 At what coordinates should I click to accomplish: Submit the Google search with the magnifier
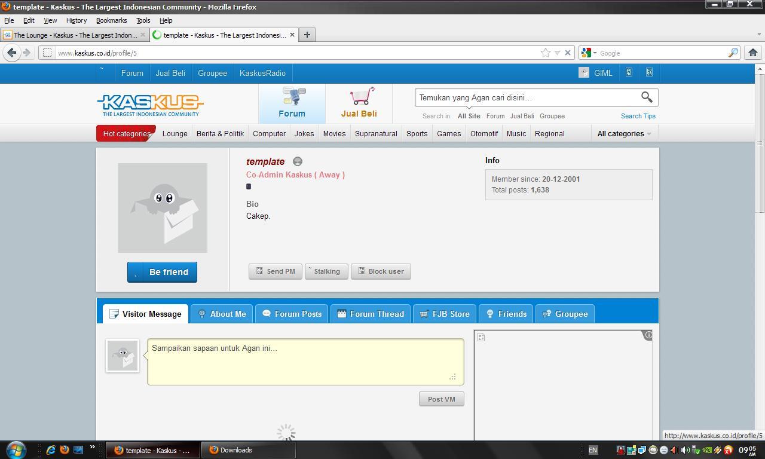733,53
